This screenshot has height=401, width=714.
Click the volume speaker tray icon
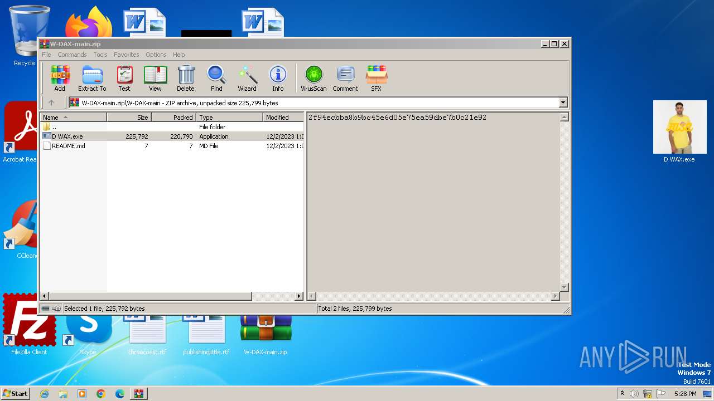(634, 394)
